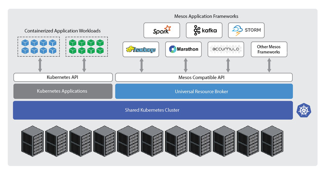Click the Kubernetes API bar

63,78
